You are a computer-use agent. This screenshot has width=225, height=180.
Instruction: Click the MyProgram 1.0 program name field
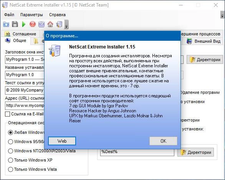(x=25, y=75)
